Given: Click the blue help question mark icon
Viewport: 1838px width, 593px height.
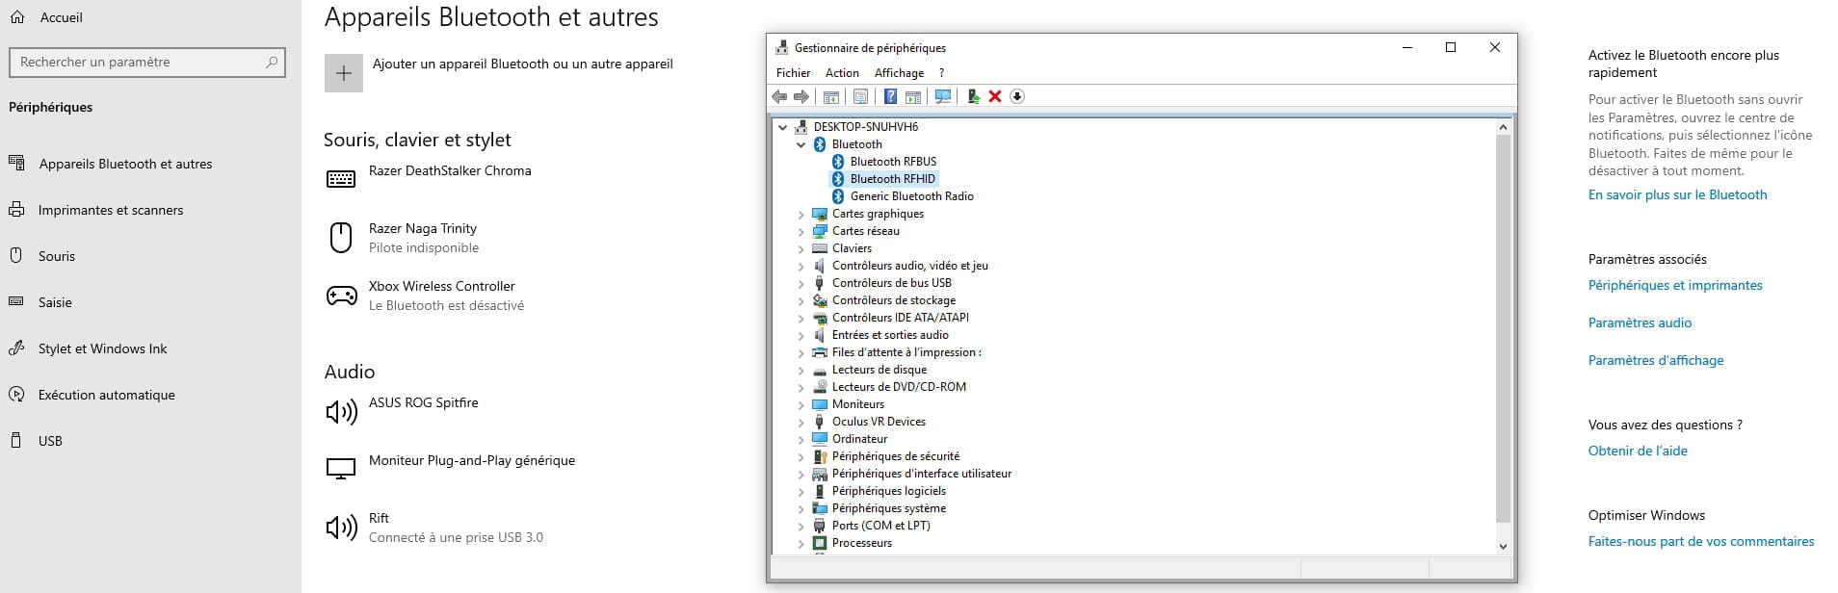Looking at the screenshot, I should [890, 96].
